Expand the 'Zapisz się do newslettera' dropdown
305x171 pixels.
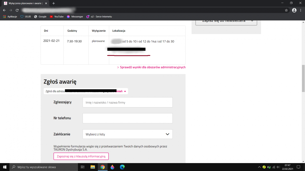pyautogui.click(x=226, y=21)
